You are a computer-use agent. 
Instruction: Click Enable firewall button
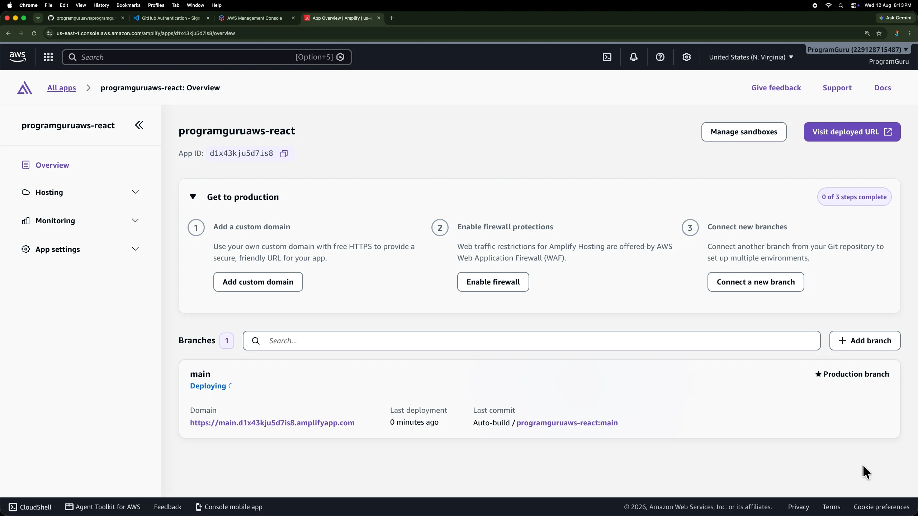(493, 282)
